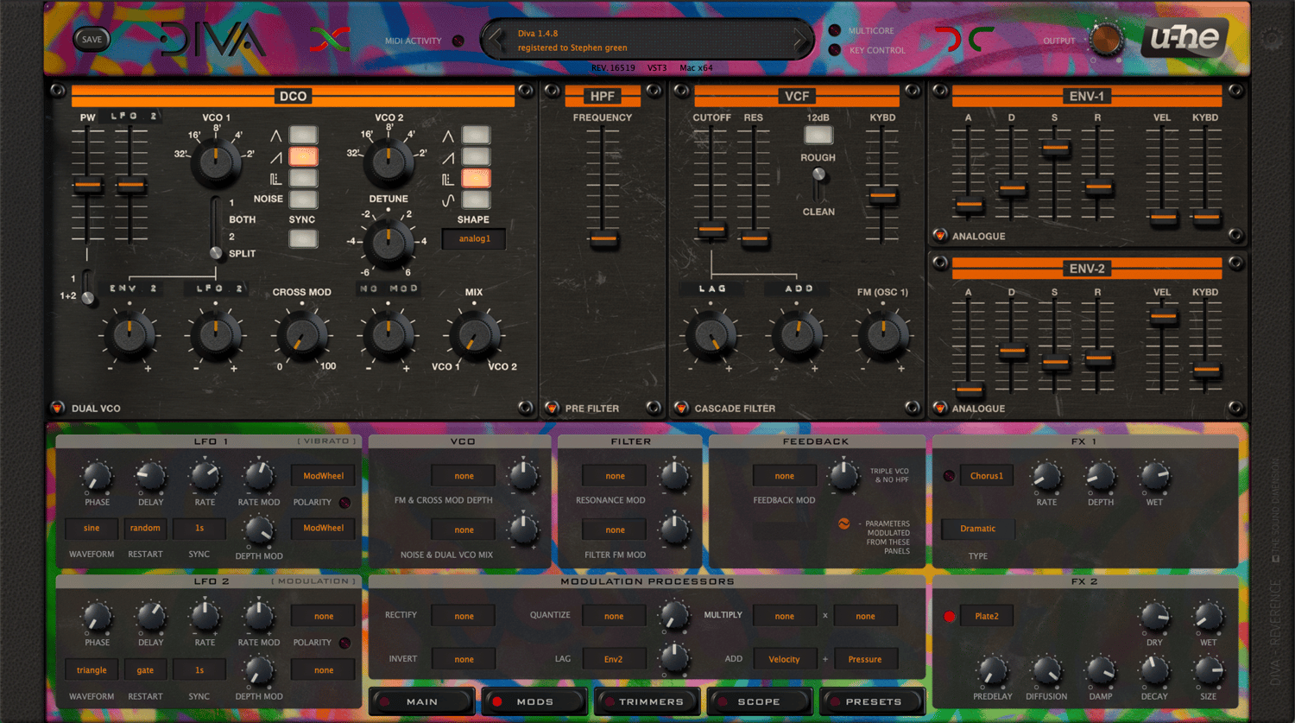Switch to the PRESETS tab
This screenshot has width=1295, height=723.
tap(872, 701)
